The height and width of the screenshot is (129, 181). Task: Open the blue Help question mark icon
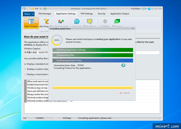pos(149,9)
